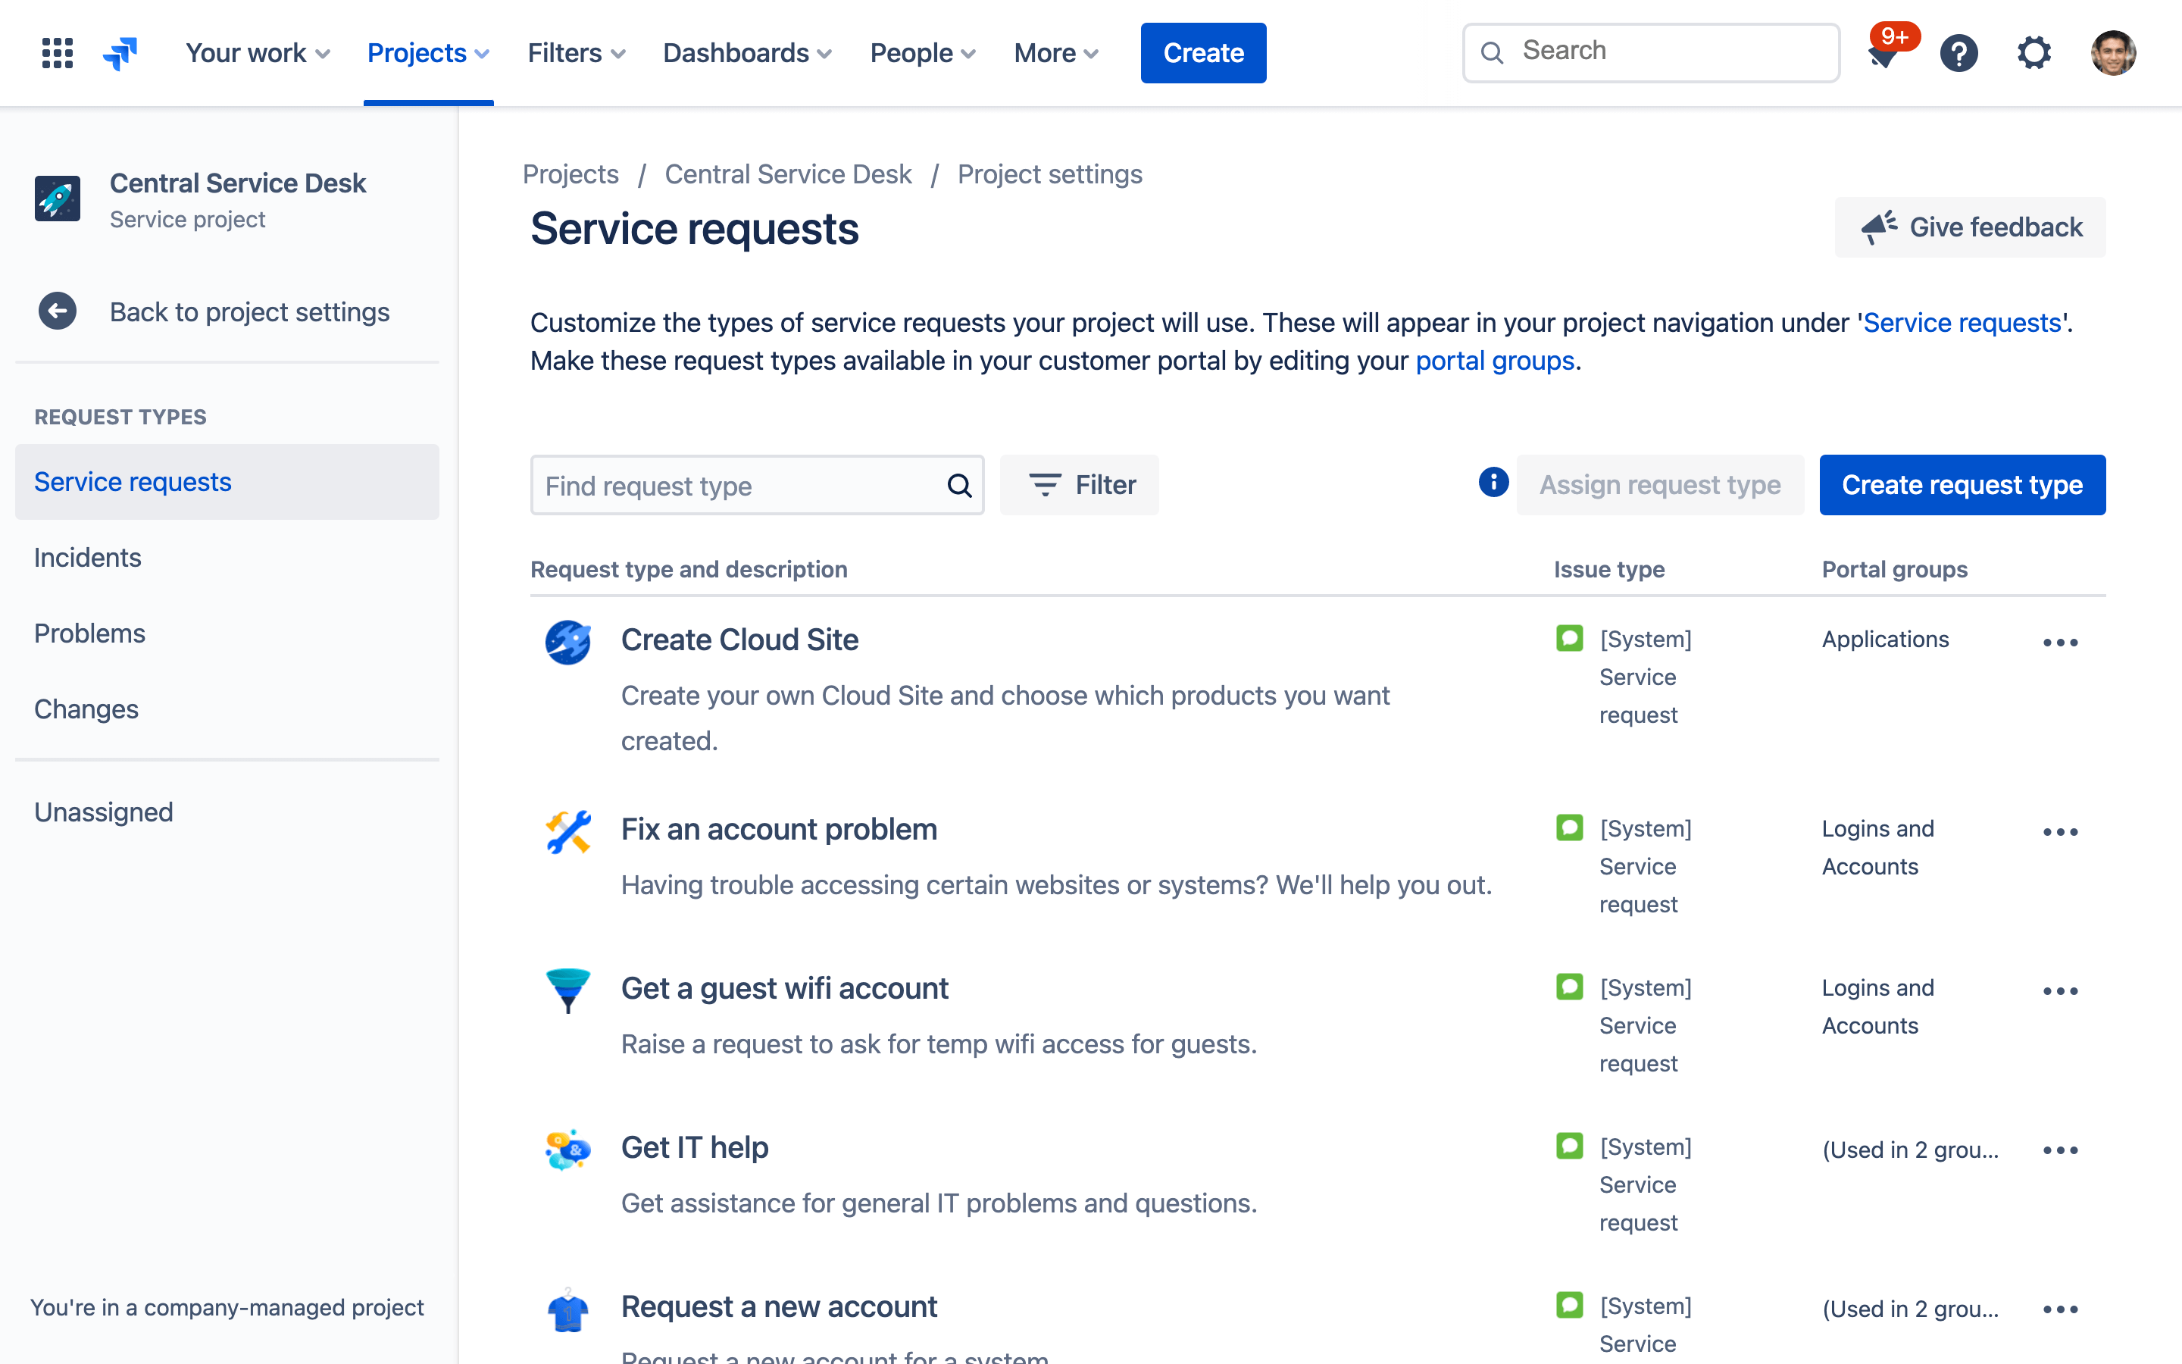This screenshot has width=2182, height=1364.
Task: Click the Create request type button
Action: 1962,484
